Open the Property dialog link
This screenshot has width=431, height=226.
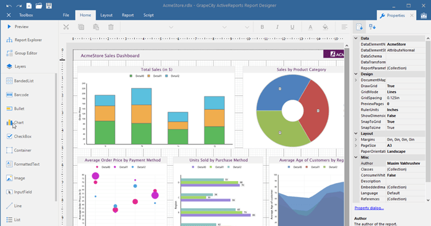369,208
